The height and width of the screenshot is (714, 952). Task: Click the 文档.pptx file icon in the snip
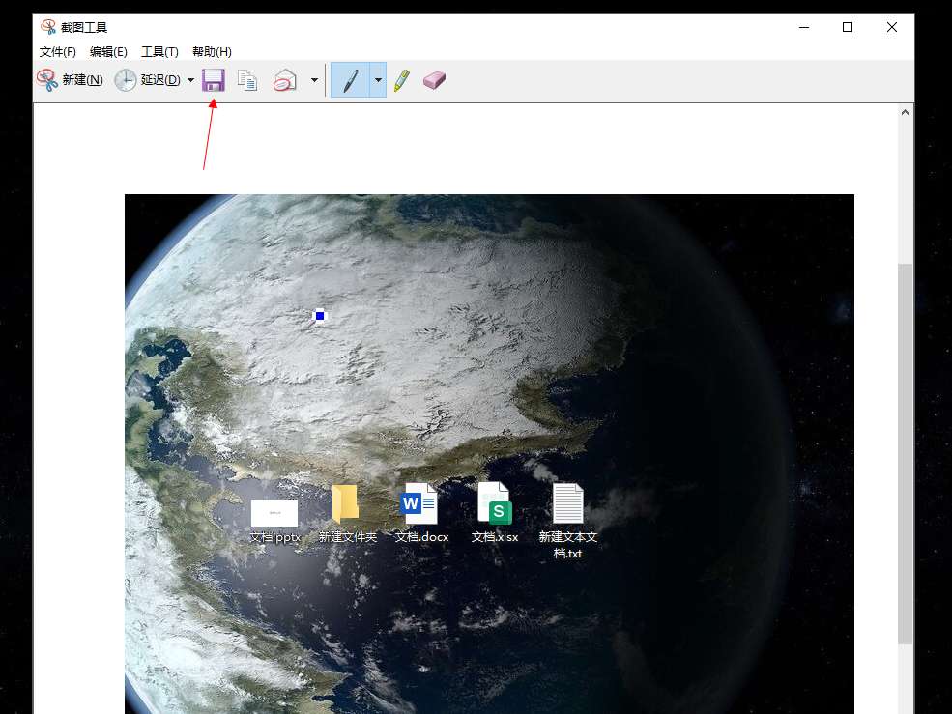point(274,513)
